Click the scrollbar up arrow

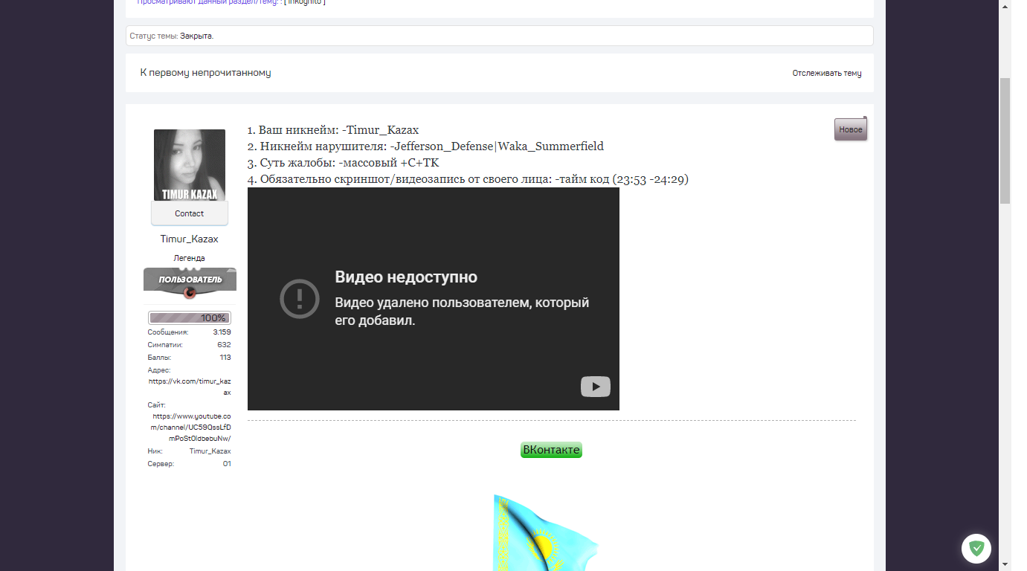pyautogui.click(x=1005, y=5)
